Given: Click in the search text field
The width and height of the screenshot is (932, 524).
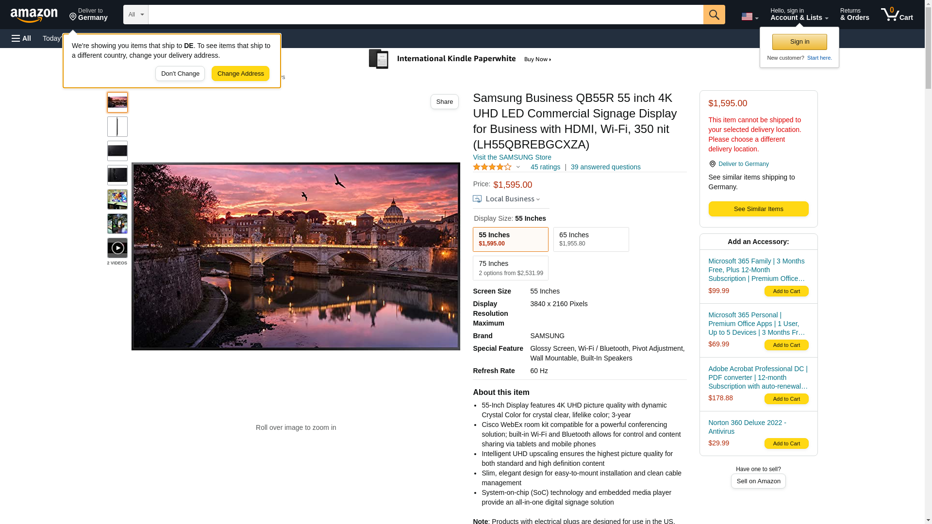Looking at the screenshot, I should (x=425, y=15).
